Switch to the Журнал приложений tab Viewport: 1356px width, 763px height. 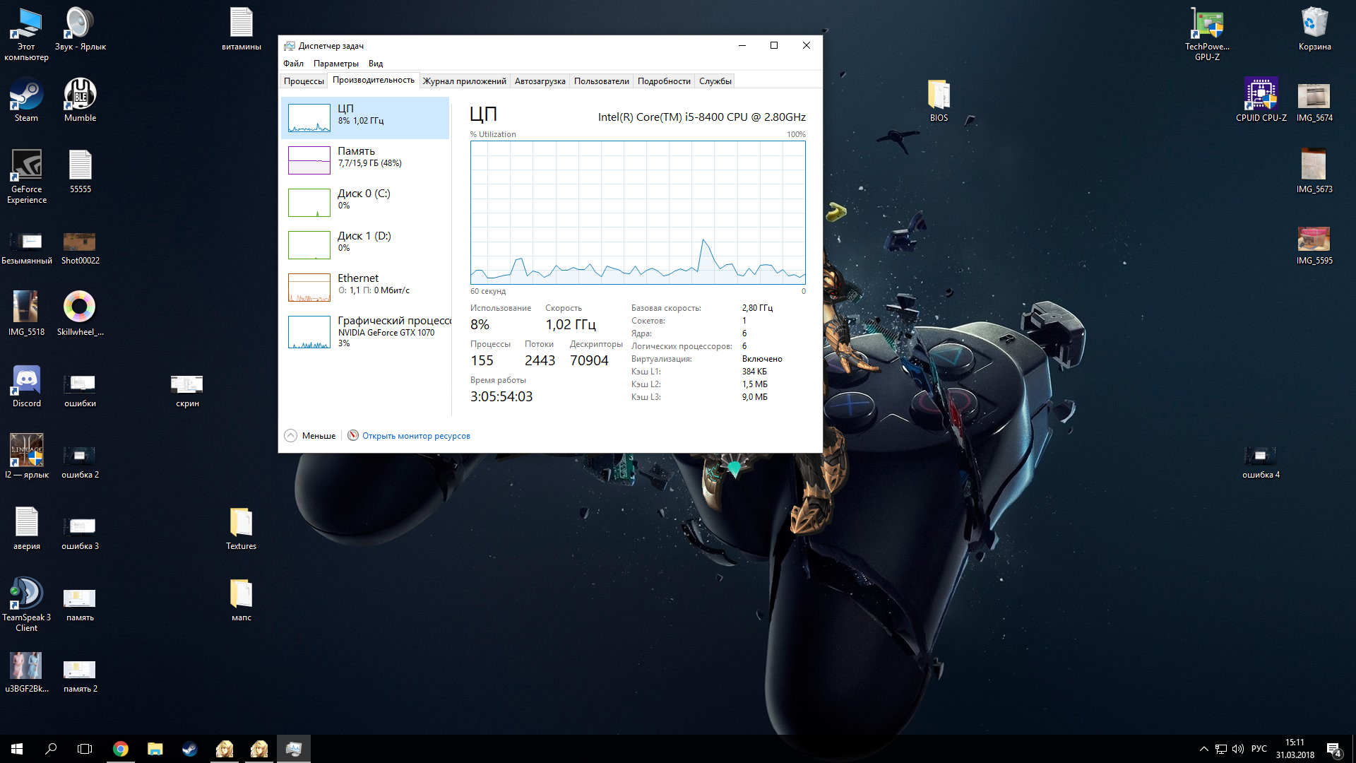[465, 81]
